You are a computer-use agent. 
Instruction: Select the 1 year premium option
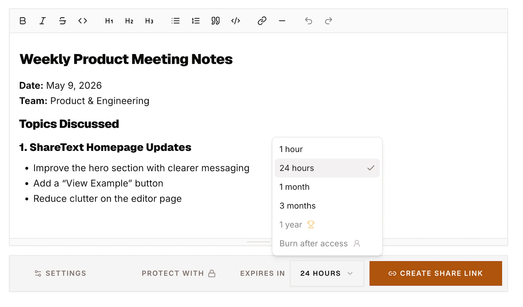[327, 225]
